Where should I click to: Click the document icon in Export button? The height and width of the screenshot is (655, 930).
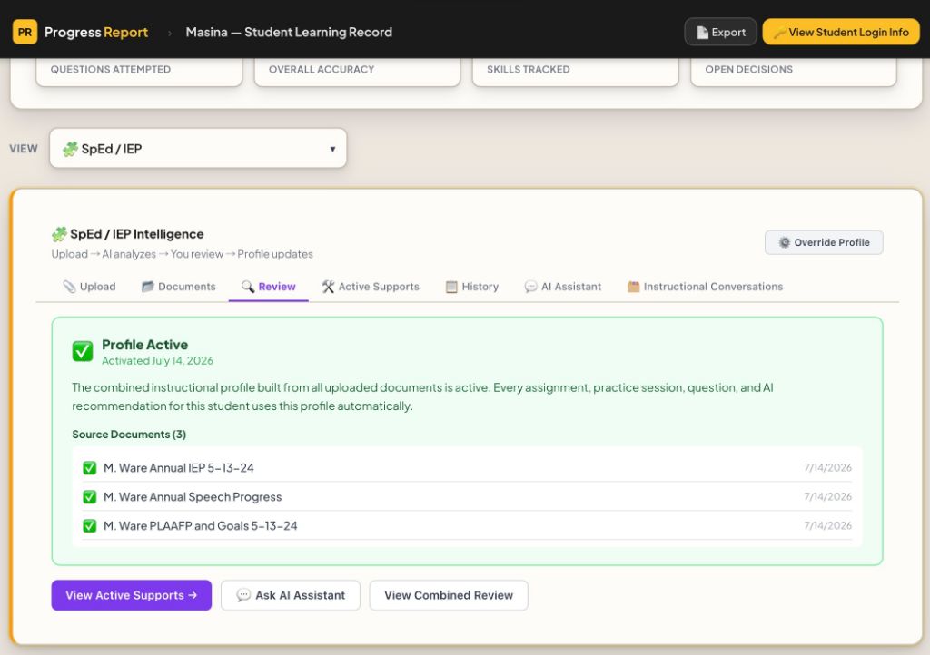pyautogui.click(x=702, y=33)
